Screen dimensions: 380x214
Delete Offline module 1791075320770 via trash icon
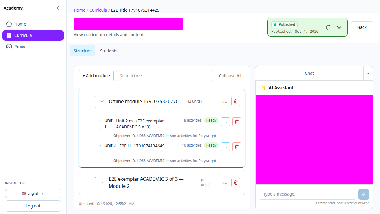coord(236,101)
